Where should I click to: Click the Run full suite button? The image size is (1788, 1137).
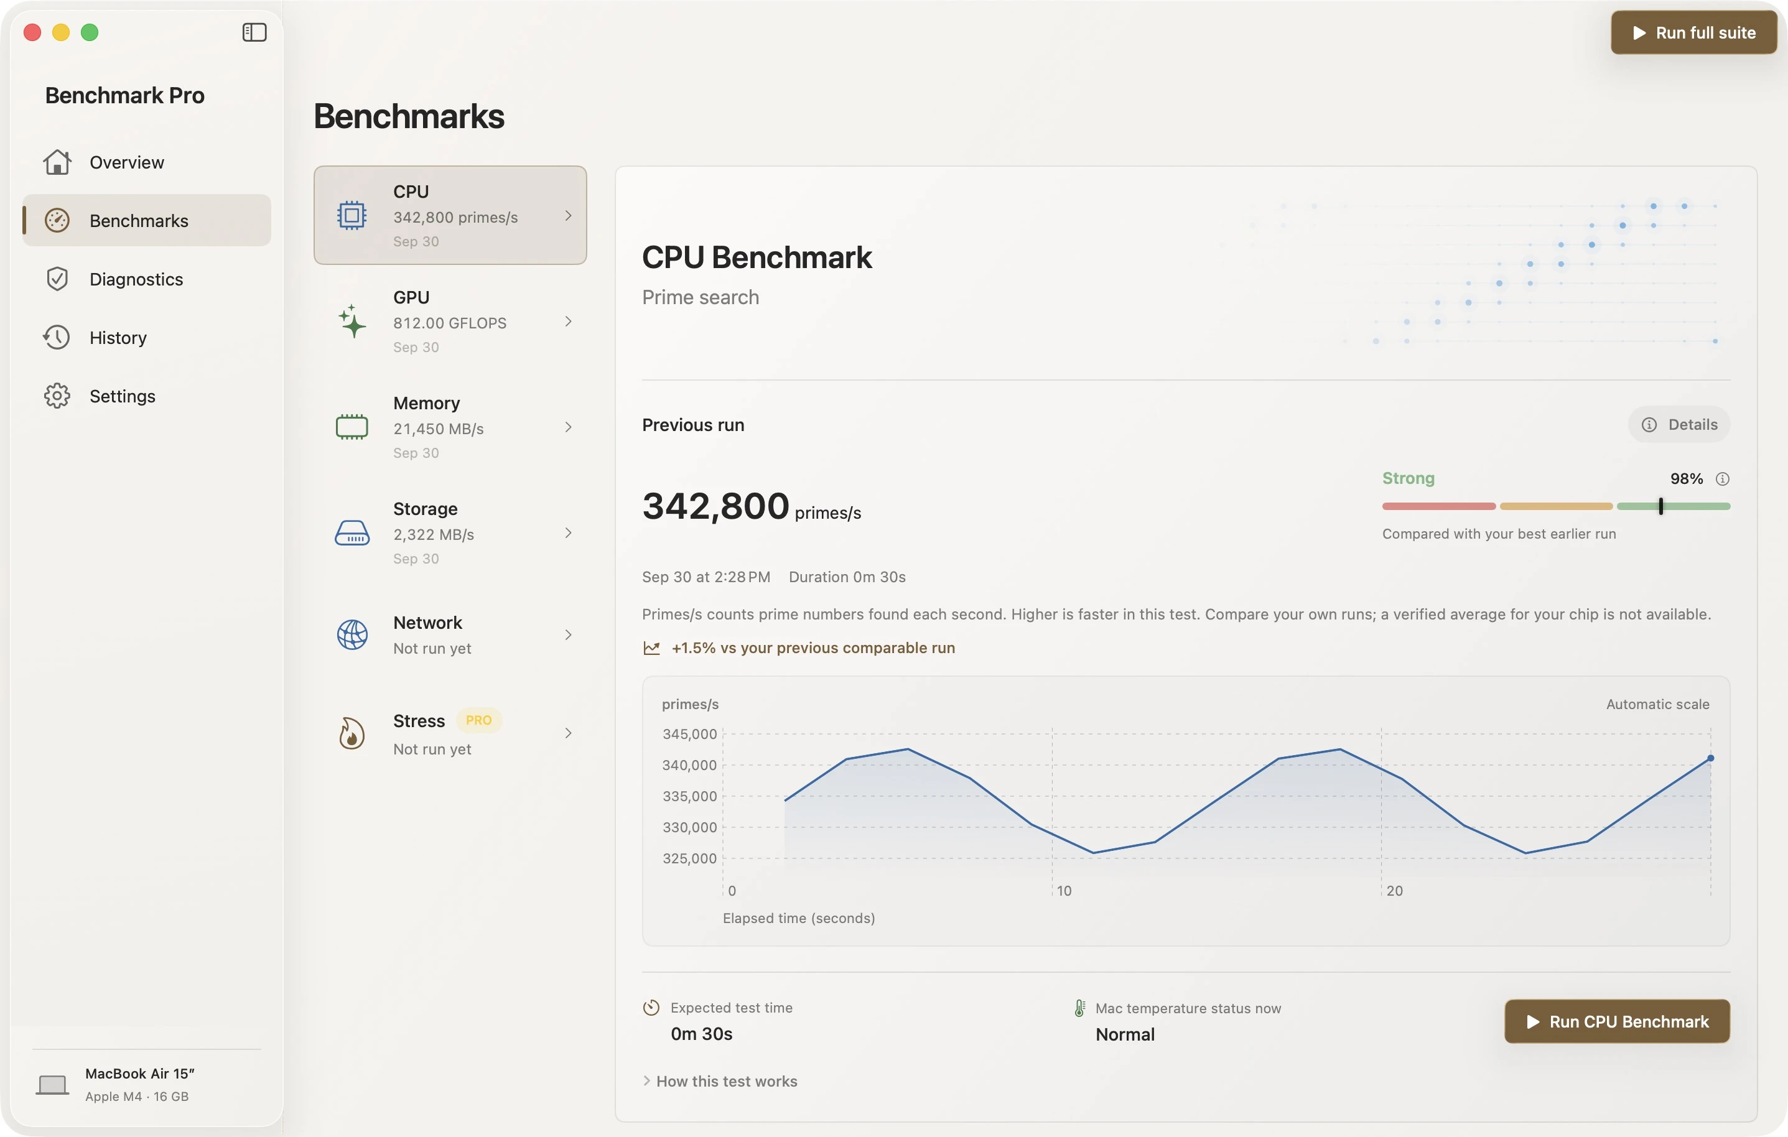pyautogui.click(x=1693, y=33)
